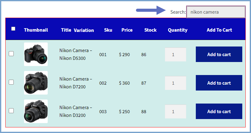Click the quantity input for Nikon D3200
This screenshot has width=251, height=133.
[x=176, y=111]
